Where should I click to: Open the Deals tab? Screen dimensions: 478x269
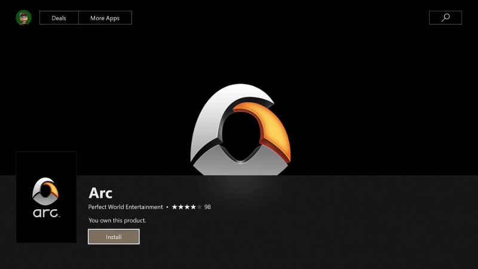click(x=59, y=18)
